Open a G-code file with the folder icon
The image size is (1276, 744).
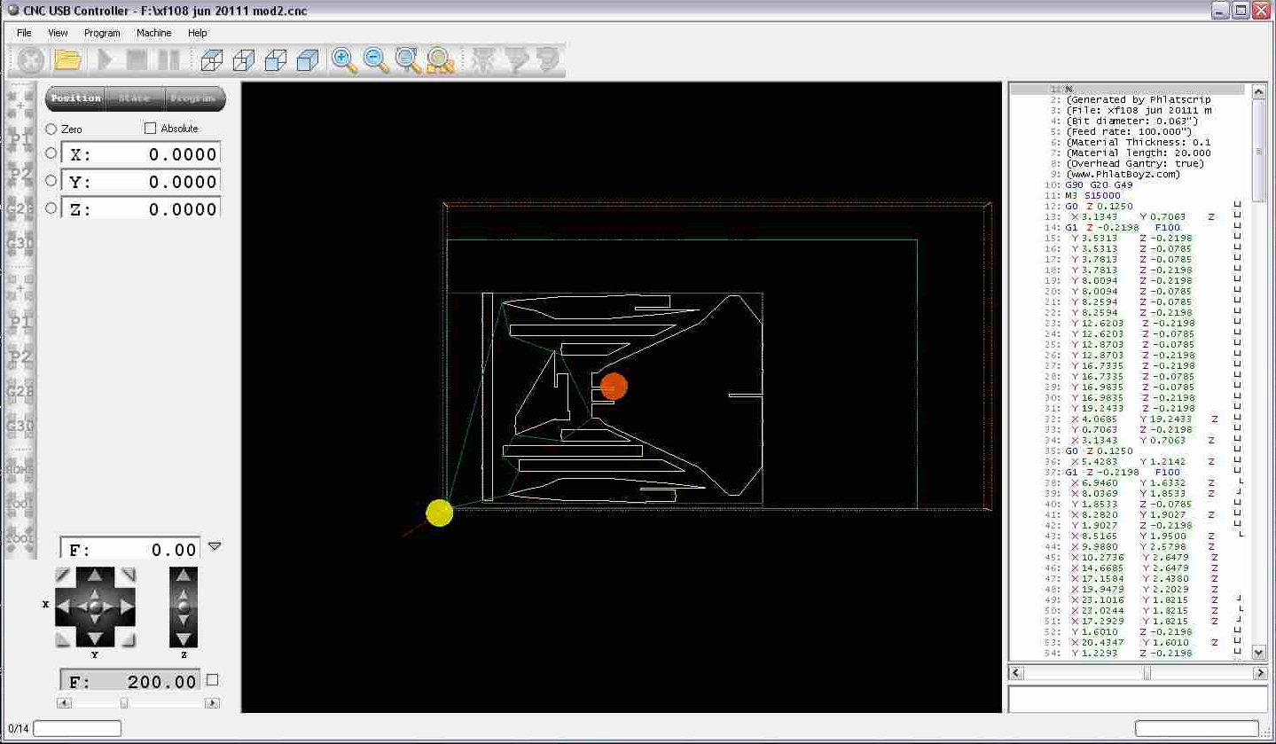point(68,60)
